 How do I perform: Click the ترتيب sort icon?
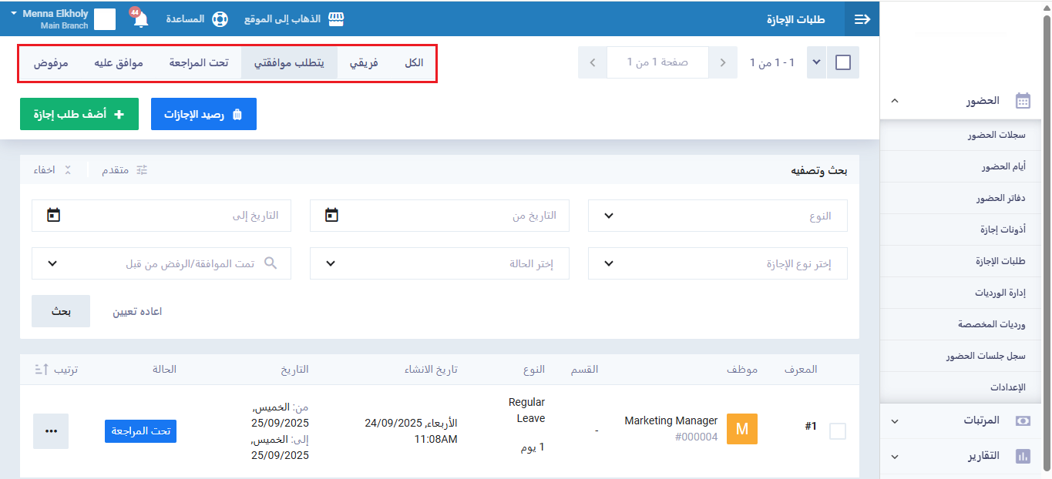42,370
